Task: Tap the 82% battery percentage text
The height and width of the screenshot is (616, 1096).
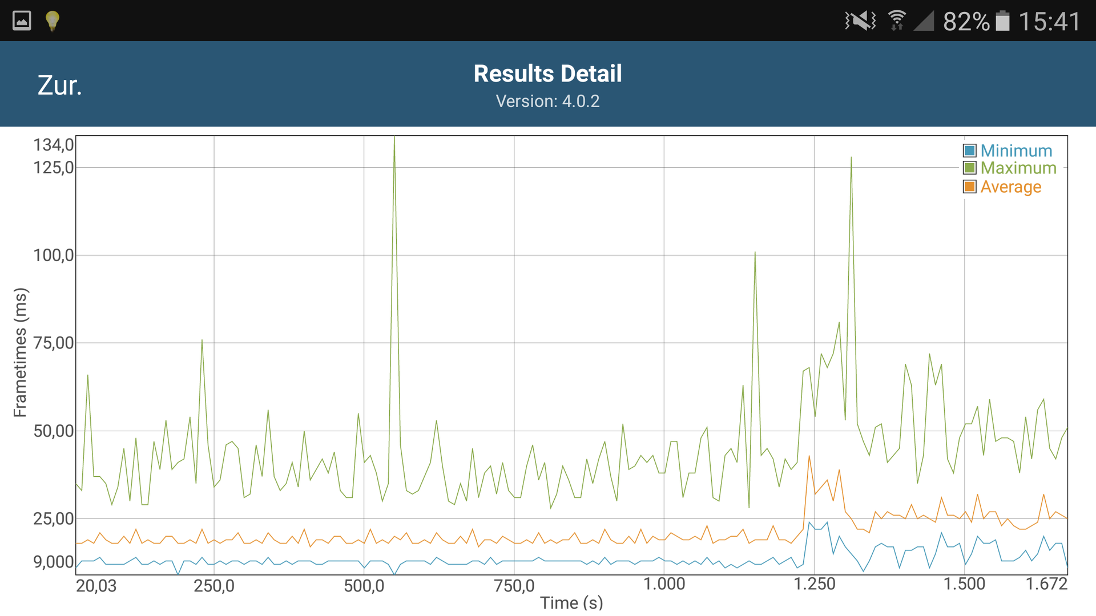Action: click(966, 22)
